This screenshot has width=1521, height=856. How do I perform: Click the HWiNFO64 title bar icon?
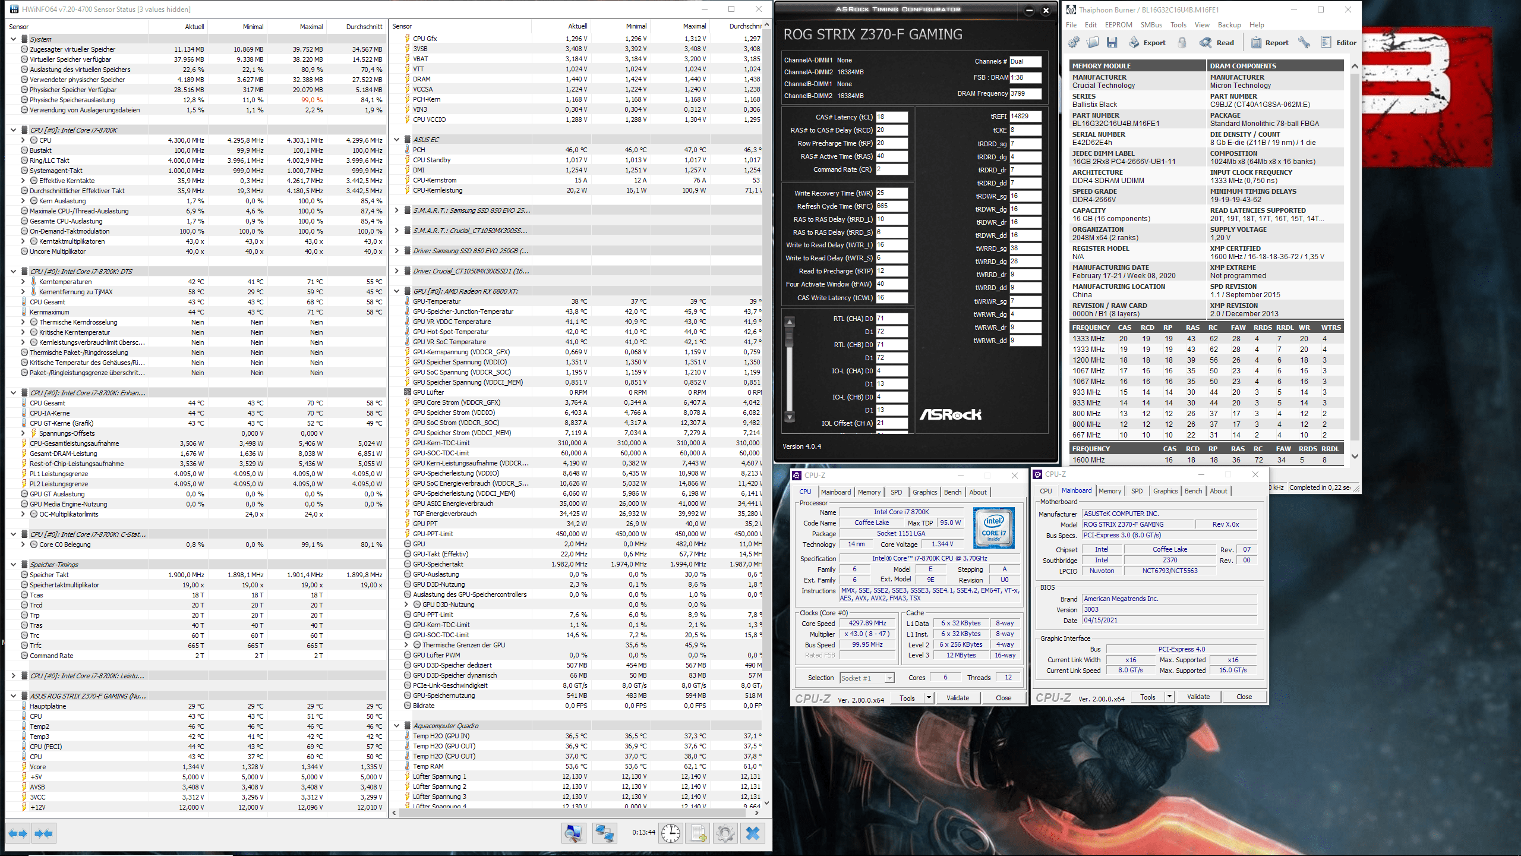pyautogui.click(x=14, y=9)
